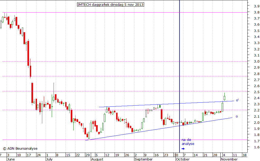Image resolution: width=260 pixels, height=161 pixels.
Task: Click the 1.7 price axis label
Action: (x=257, y=141)
